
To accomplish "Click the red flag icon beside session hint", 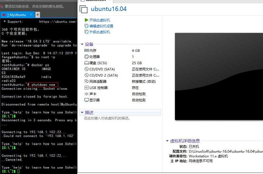I will click(x=2, y=7).
